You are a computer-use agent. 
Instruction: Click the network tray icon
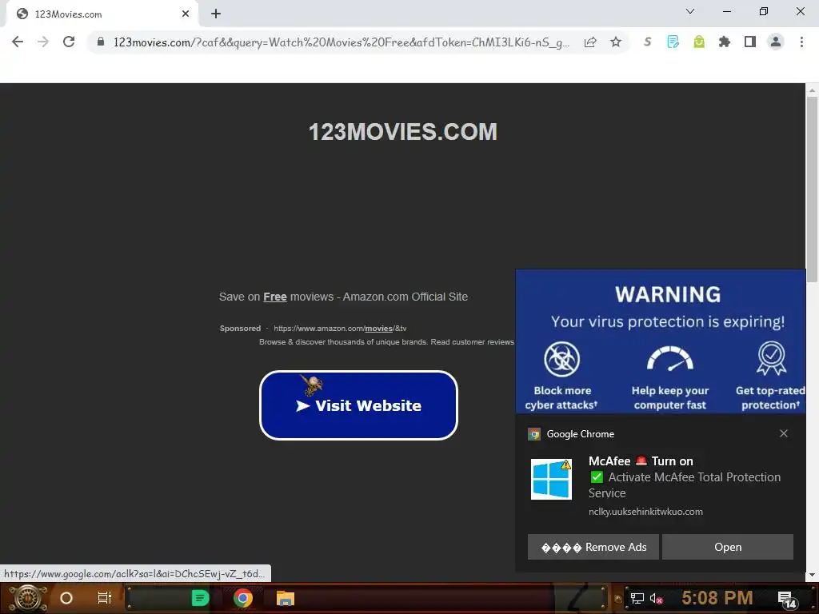coord(637,598)
